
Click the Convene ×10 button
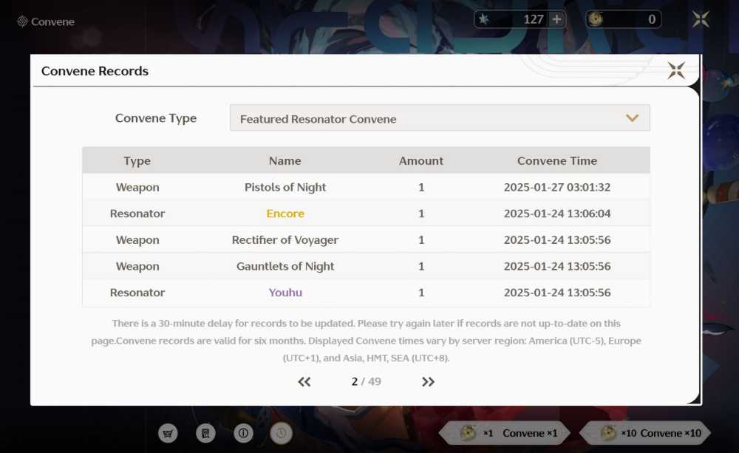[644, 433]
